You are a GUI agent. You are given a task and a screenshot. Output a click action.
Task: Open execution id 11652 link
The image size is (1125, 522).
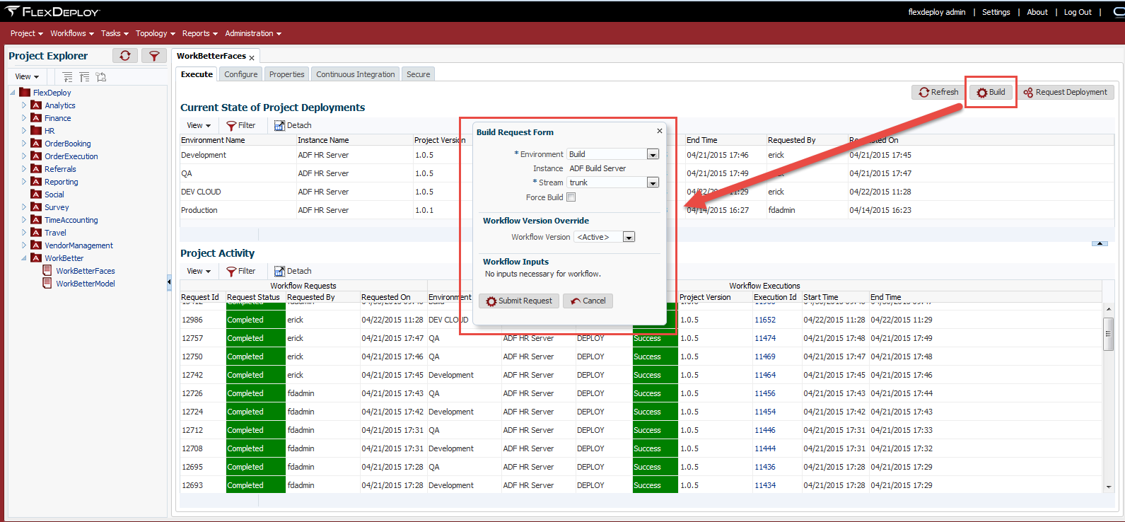click(765, 320)
